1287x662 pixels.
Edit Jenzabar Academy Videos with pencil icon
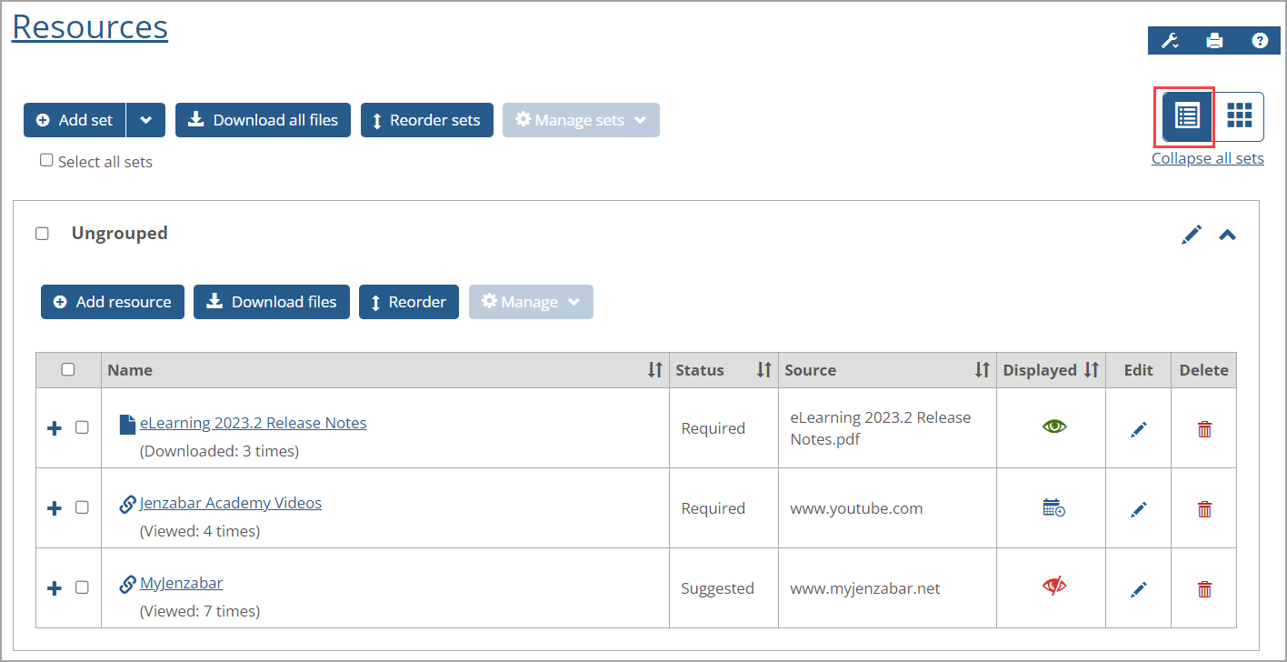(1138, 509)
